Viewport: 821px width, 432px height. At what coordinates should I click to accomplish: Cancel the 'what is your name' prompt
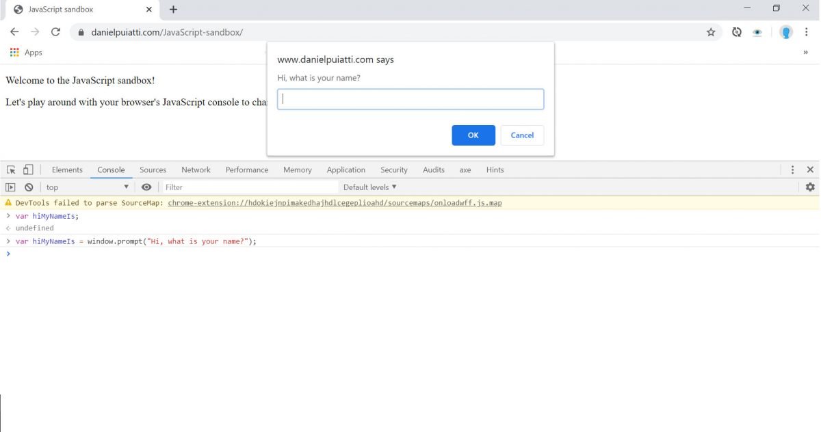pyautogui.click(x=522, y=135)
